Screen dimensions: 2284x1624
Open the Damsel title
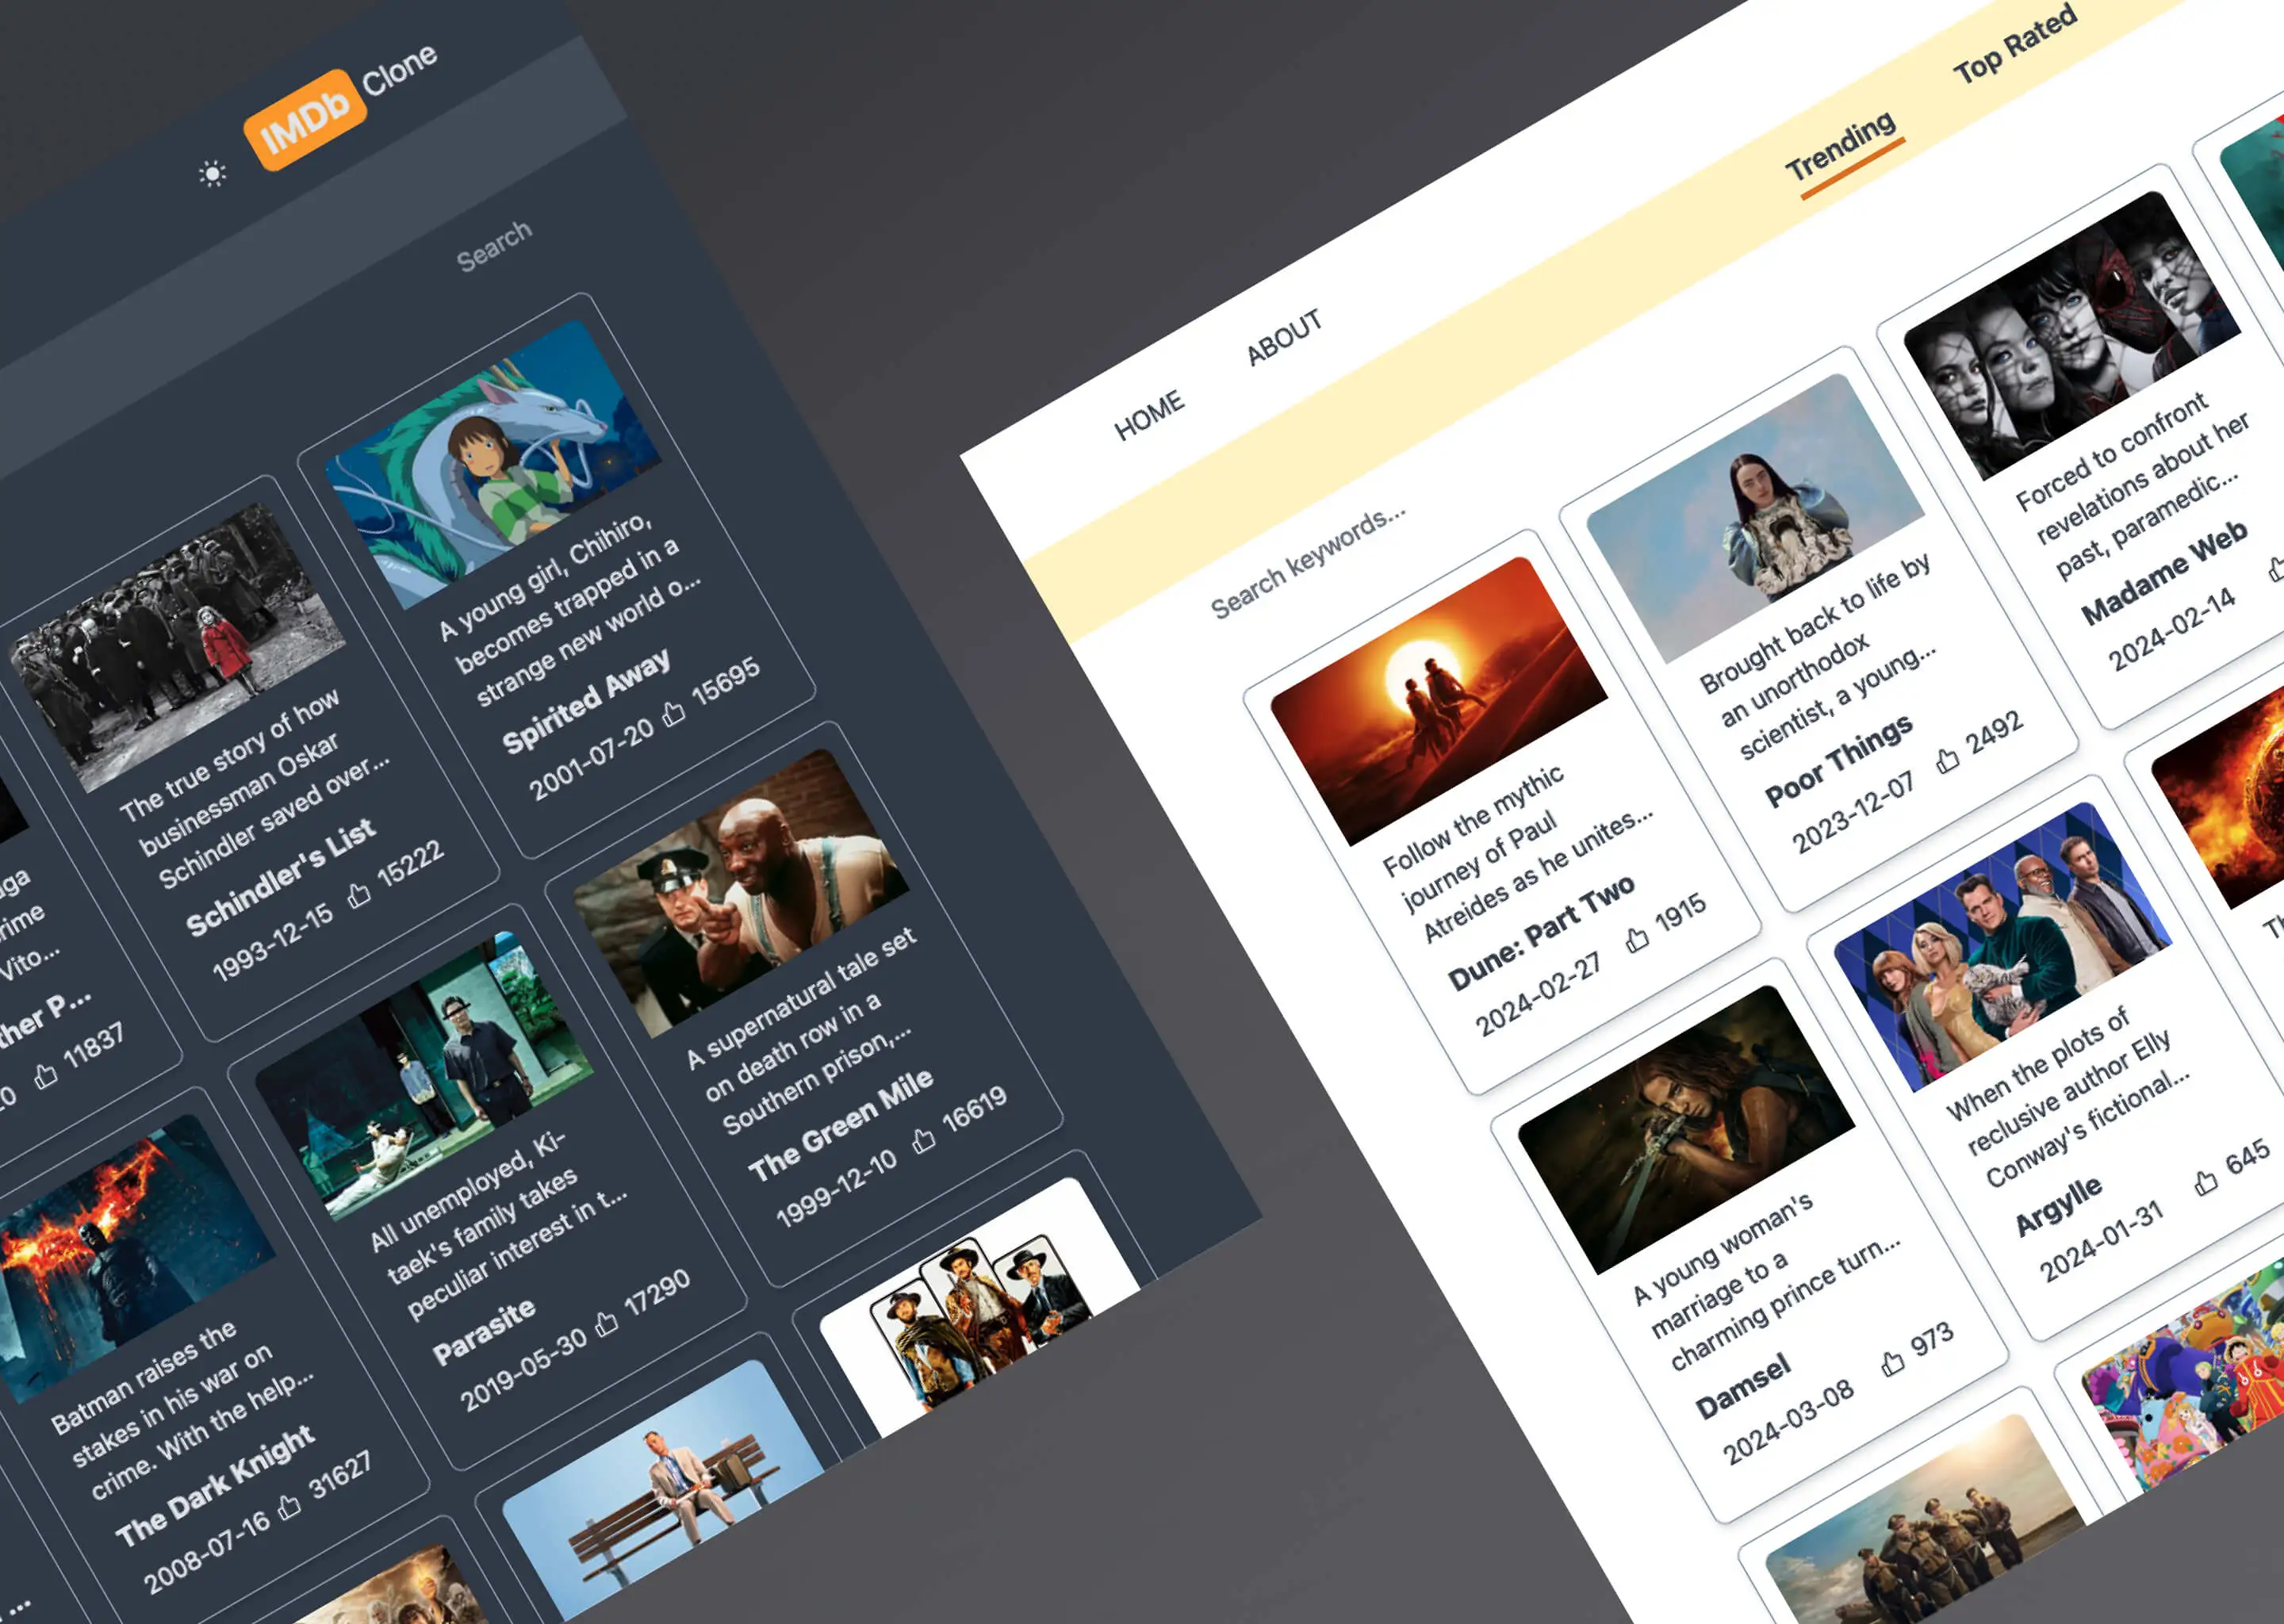pyautogui.click(x=1743, y=1385)
